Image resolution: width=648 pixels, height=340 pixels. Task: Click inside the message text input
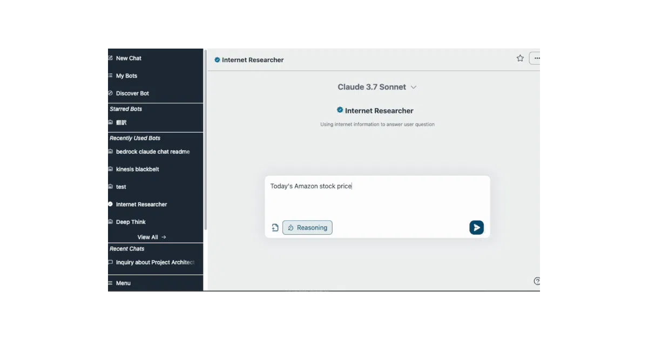point(377,197)
